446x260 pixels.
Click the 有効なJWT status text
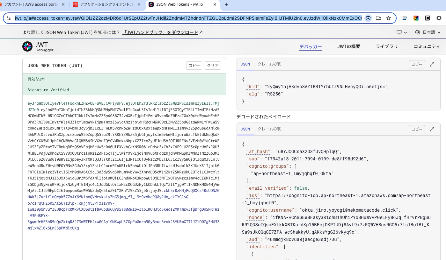click(x=37, y=79)
